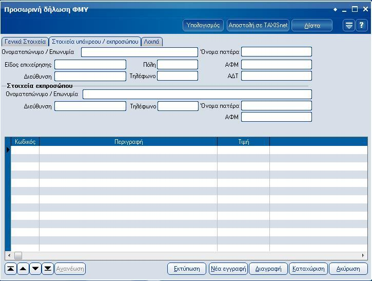Open the Λίστα button
This screenshot has width=372, height=281.
(x=312, y=25)
